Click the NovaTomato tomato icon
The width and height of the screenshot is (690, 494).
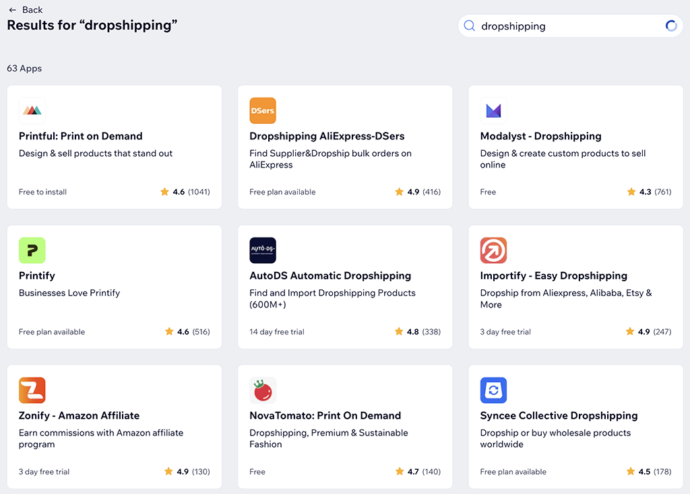point(263,390)
